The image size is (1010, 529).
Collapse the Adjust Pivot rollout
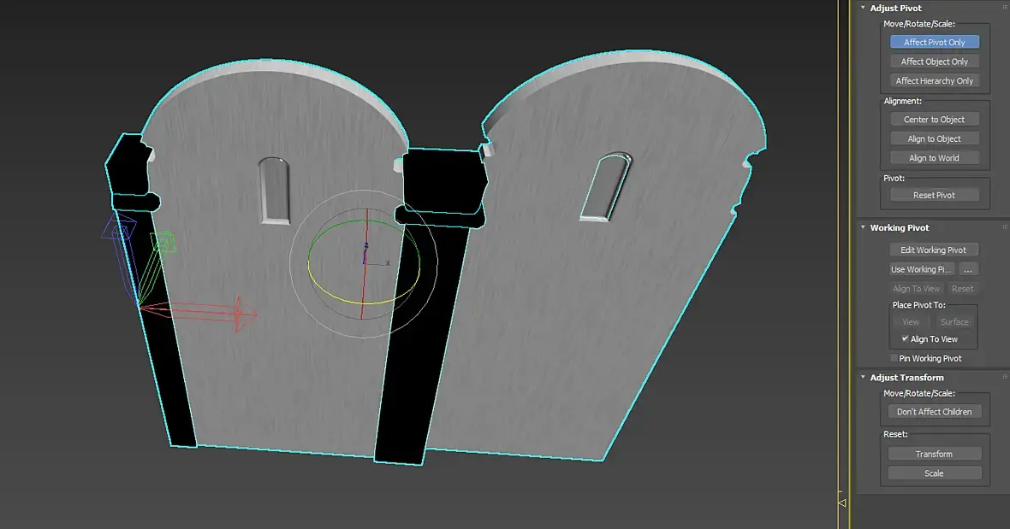point(863,8)
